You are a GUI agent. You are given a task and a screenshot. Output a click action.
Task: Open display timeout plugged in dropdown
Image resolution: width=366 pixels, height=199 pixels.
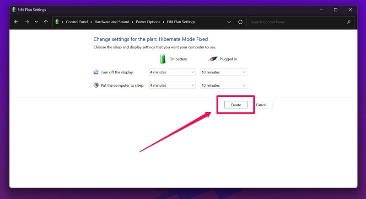pos(224,72)
